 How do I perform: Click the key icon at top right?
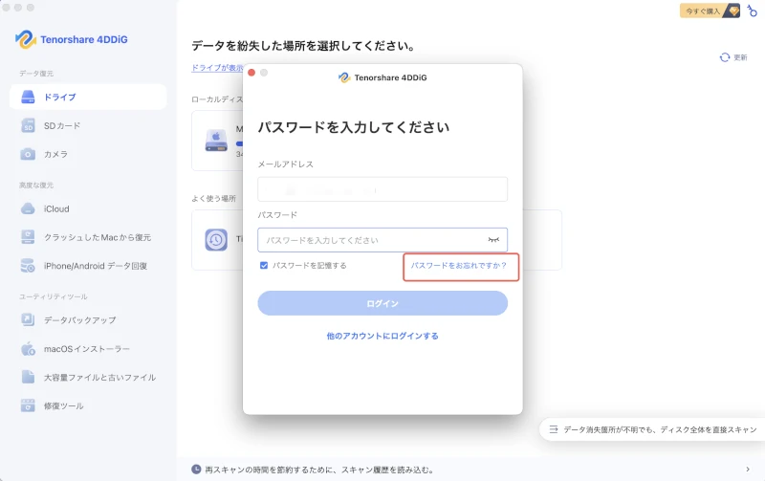(752, 11)
